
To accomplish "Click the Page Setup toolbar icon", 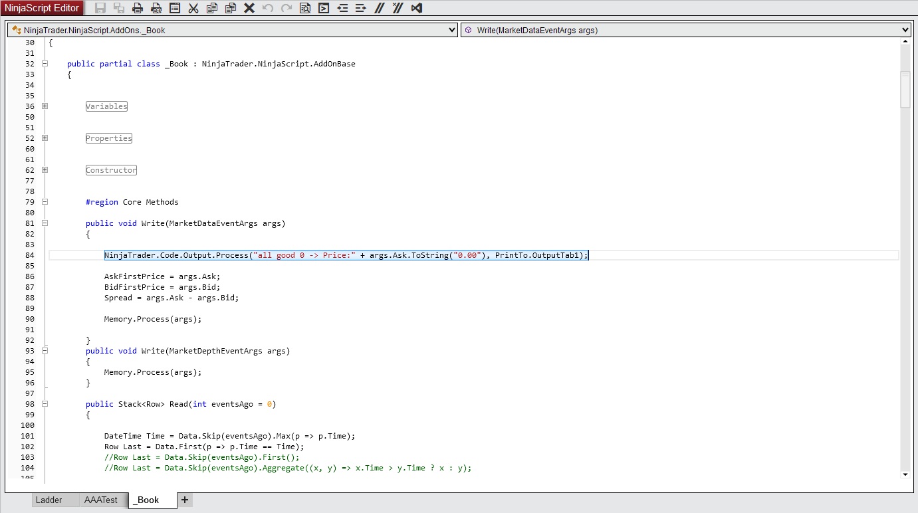I will pos(175,8).
